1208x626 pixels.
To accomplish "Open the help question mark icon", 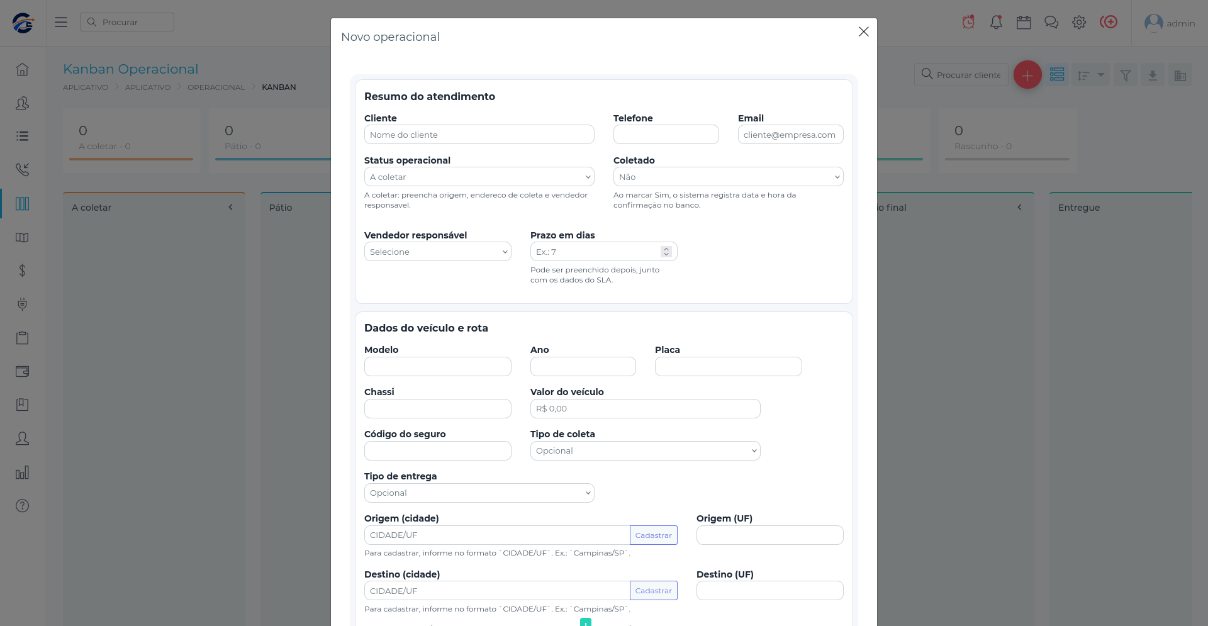I will click(x=23, y=506).
